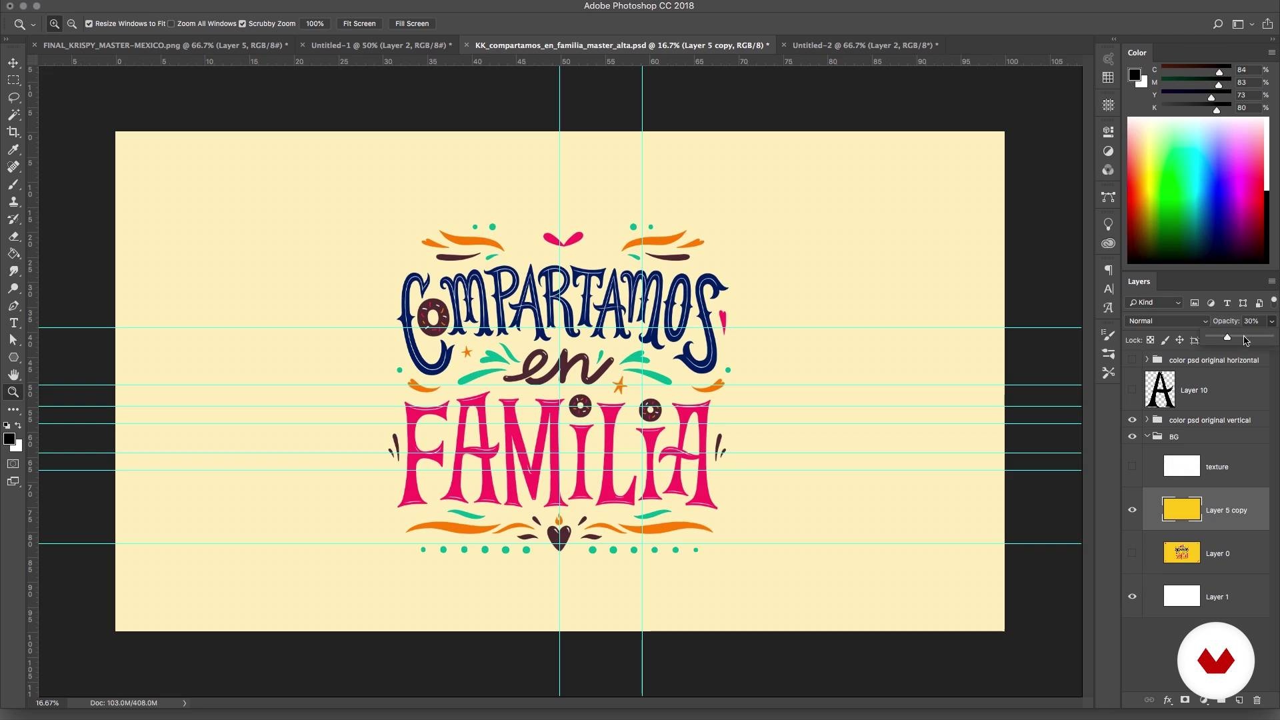Screen dimensions: 1280x720
Task: Select the Path Selection tool
Action: [x=13, y=340]
